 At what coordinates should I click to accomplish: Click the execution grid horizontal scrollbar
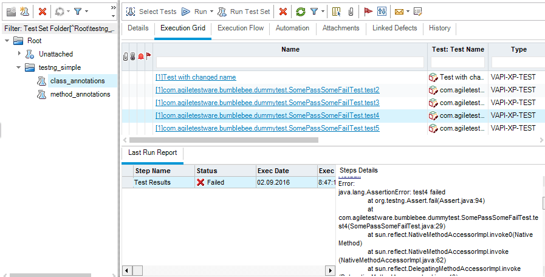237,140
